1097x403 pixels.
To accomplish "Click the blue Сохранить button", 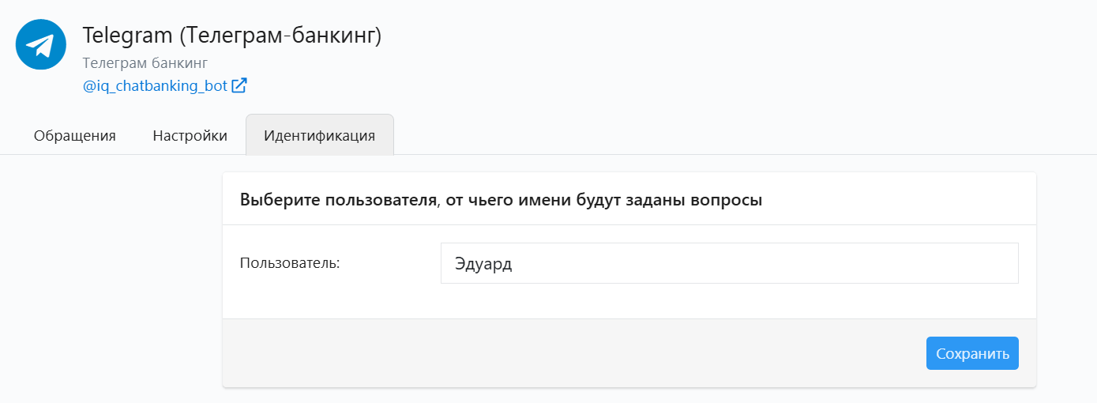I will 972,353.
